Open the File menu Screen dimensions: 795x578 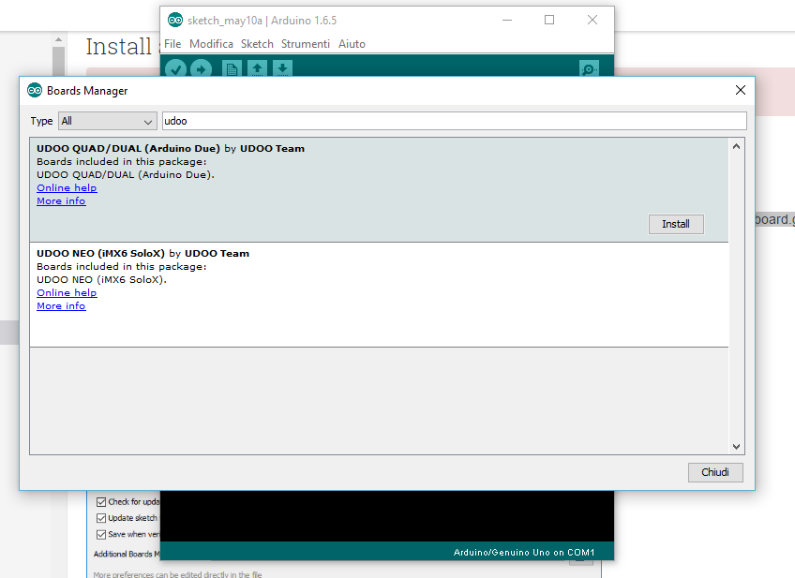click(172, 44)
